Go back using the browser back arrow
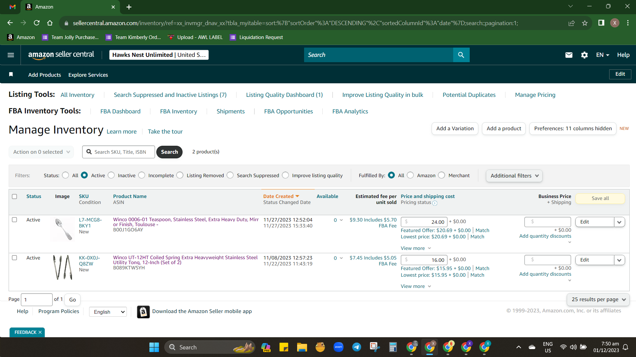 pyautogui.click(x=10, y=23)
